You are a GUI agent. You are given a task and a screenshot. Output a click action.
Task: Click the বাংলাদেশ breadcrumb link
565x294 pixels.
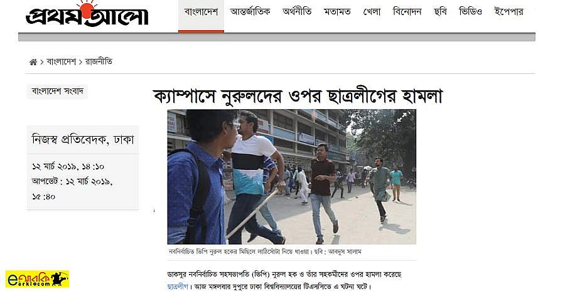(62, 62)
